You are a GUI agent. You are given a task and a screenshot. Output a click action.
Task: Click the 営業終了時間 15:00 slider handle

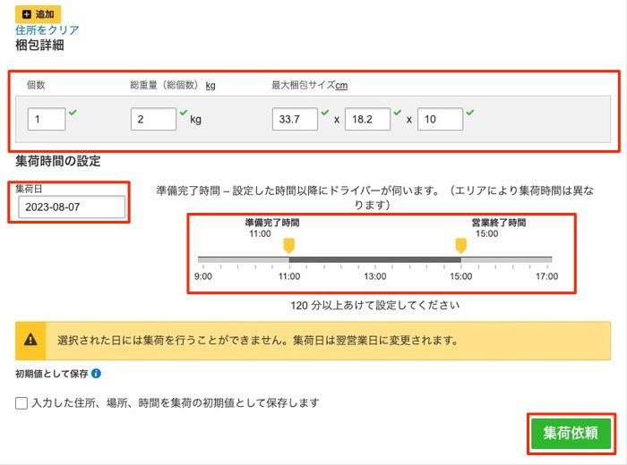click(x=460, y=245)
